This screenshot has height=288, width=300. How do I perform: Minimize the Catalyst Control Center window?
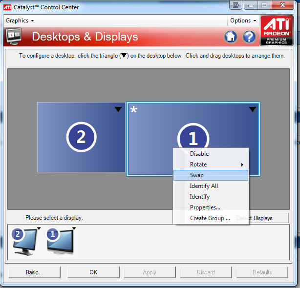pyautogui.click(x=251, y=5)
